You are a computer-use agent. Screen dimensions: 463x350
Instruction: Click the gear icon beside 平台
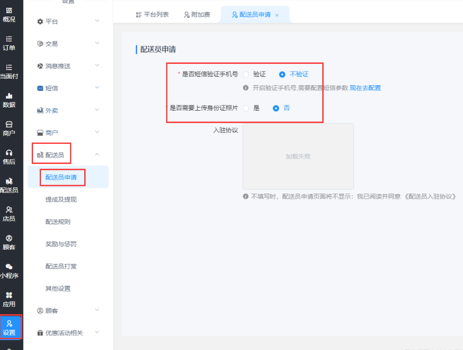click(x=40, y=21)
